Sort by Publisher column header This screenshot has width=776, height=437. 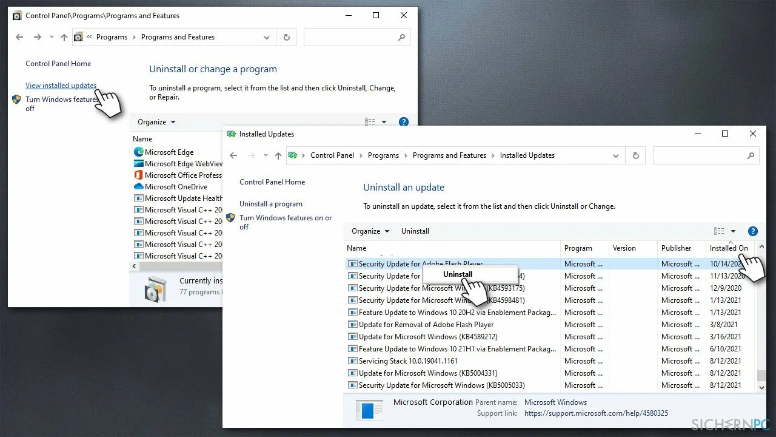pyautogui.click(x=677, y=248)
